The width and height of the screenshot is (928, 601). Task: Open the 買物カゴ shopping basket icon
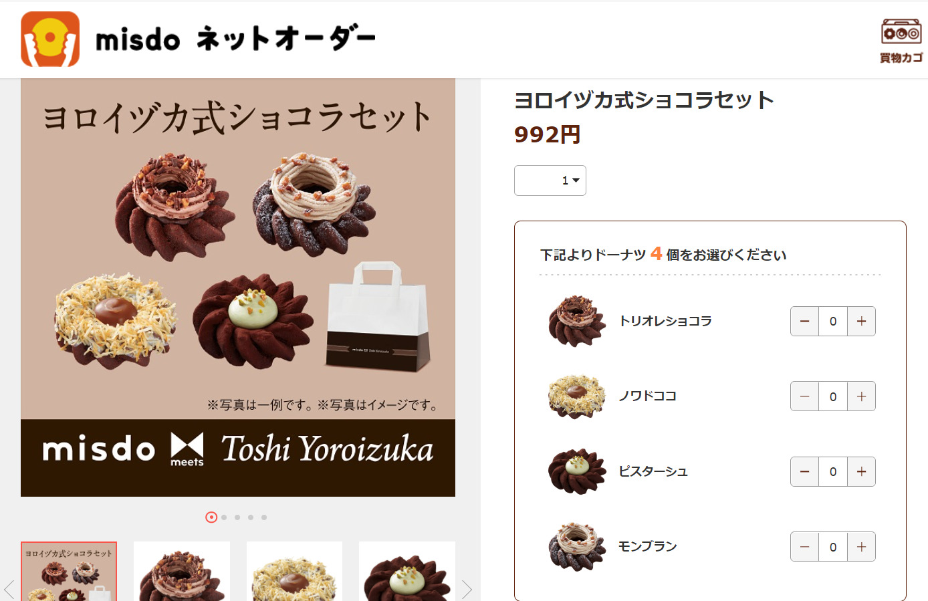[x=901, y=41]
